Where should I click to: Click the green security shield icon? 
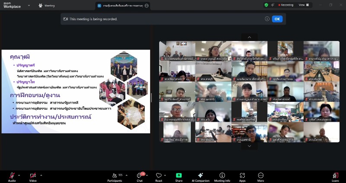(266, 5)
